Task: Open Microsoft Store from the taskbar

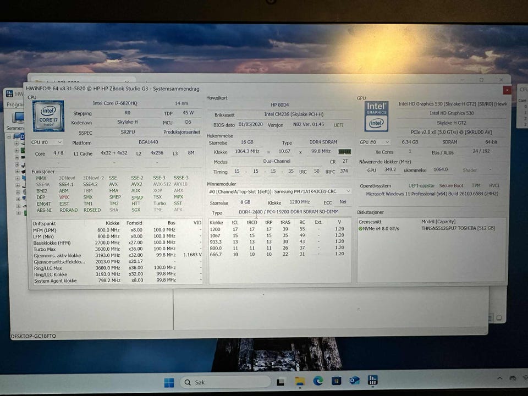Action: 336,381
